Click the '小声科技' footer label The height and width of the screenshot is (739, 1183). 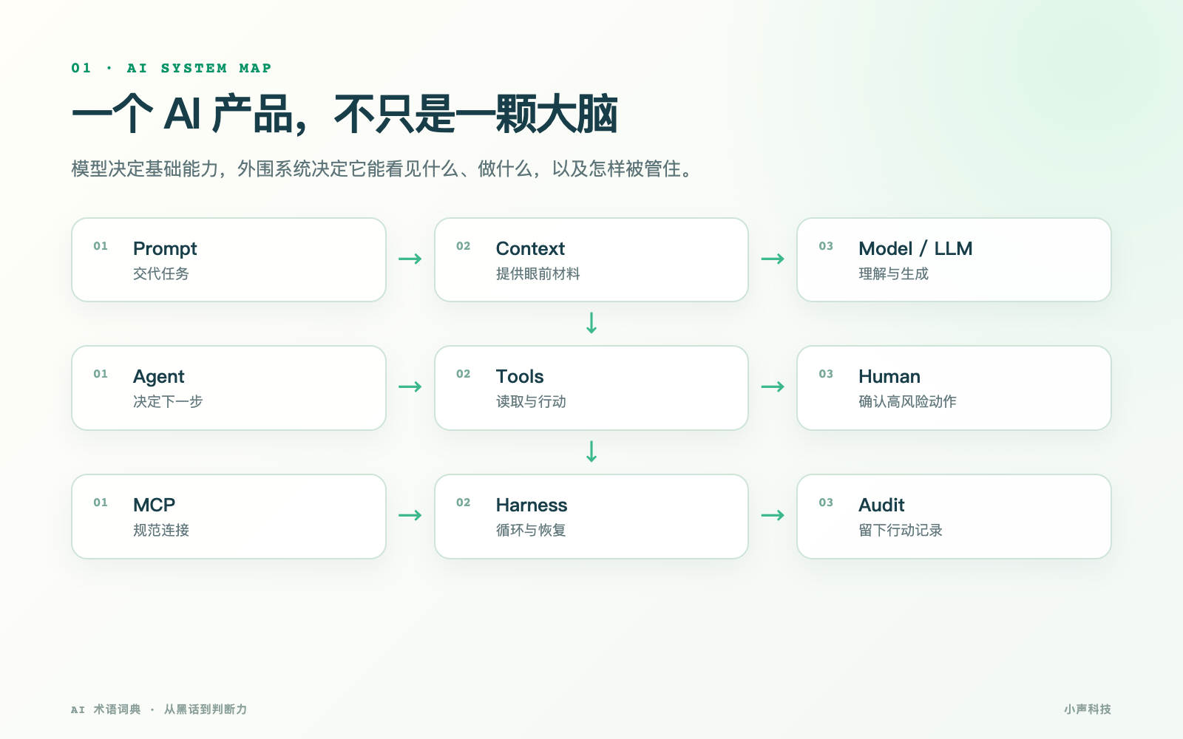coord(1088,709)
